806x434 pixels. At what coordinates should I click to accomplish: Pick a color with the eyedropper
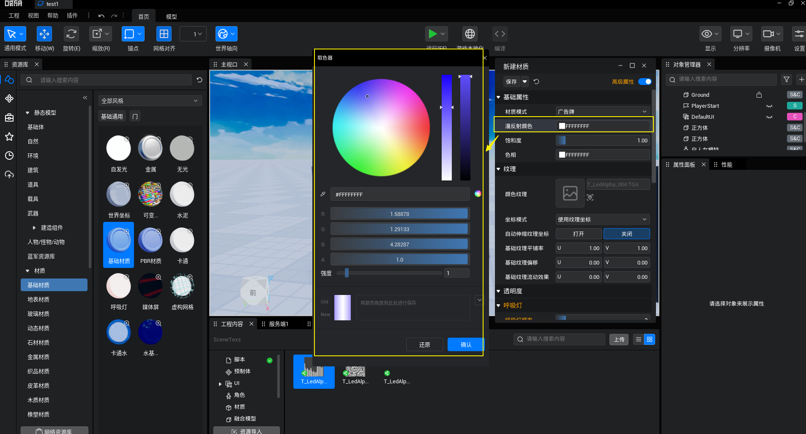[323, 194]
